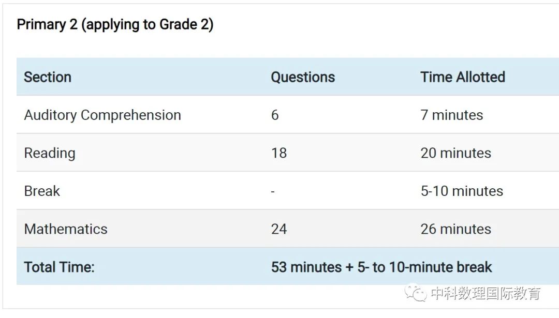The image size is (559, 318).
Task: Click the WeChat logo icon in watermark
Action: 415,293
